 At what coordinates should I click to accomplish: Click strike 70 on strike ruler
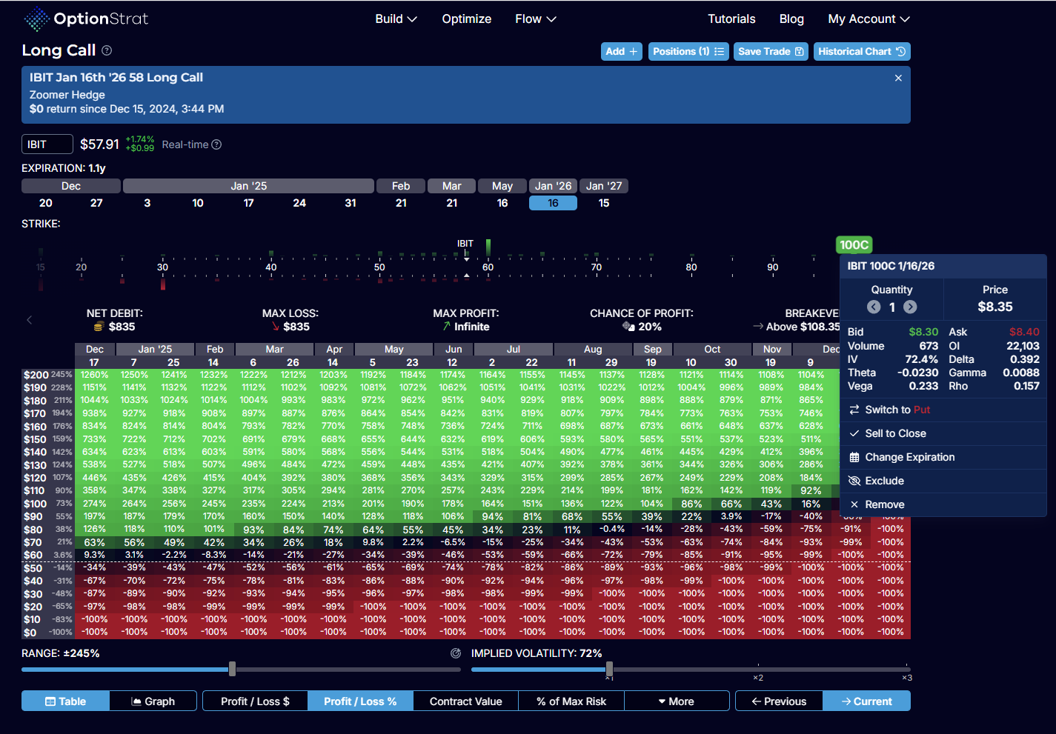pos(597,267)
